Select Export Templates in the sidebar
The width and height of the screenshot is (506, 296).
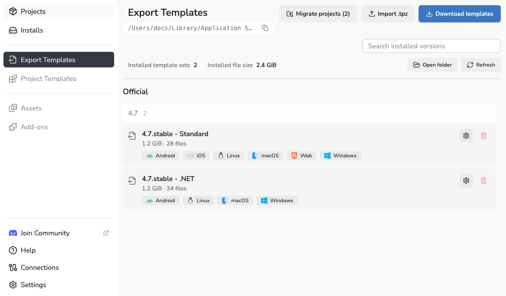pyautogui.click(x=58, y=60)
